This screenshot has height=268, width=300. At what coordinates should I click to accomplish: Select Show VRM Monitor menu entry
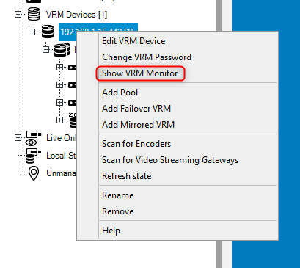[140, 73]
